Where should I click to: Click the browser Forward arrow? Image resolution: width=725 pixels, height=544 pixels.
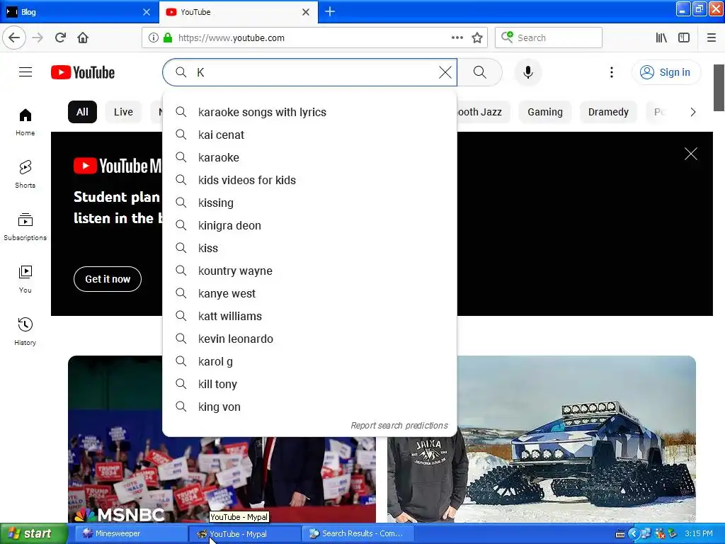38,38
